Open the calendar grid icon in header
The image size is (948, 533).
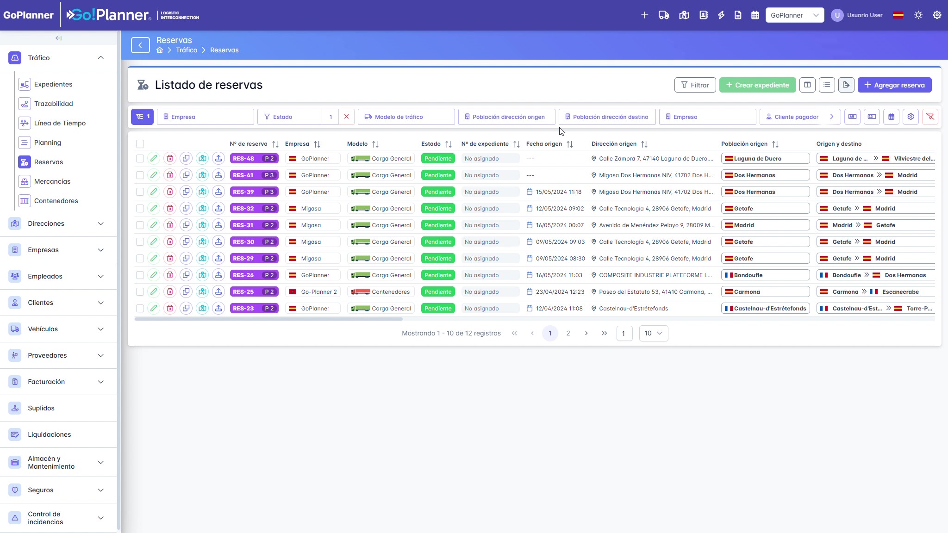pyautogui.click(x=755, y=15)
